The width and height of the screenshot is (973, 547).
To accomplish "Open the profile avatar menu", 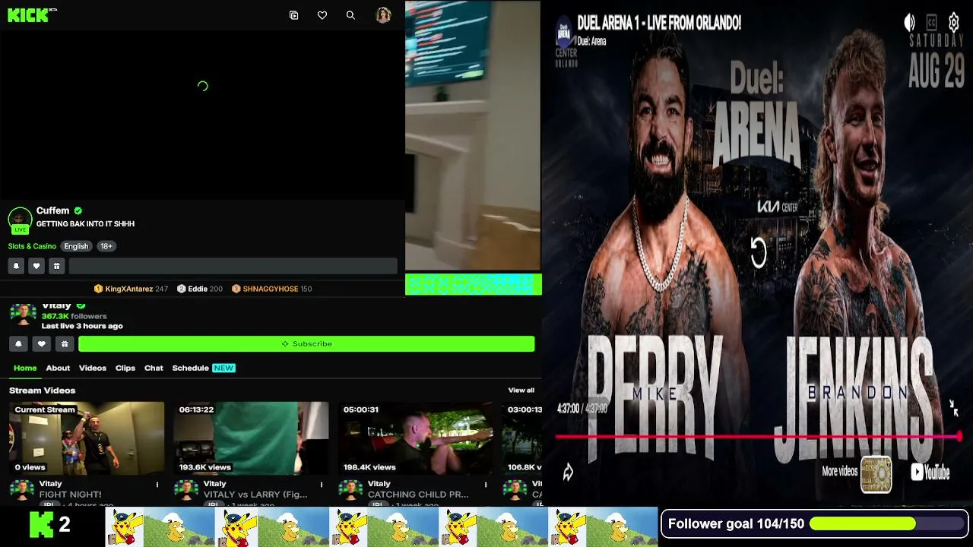I will coord(383,15).
